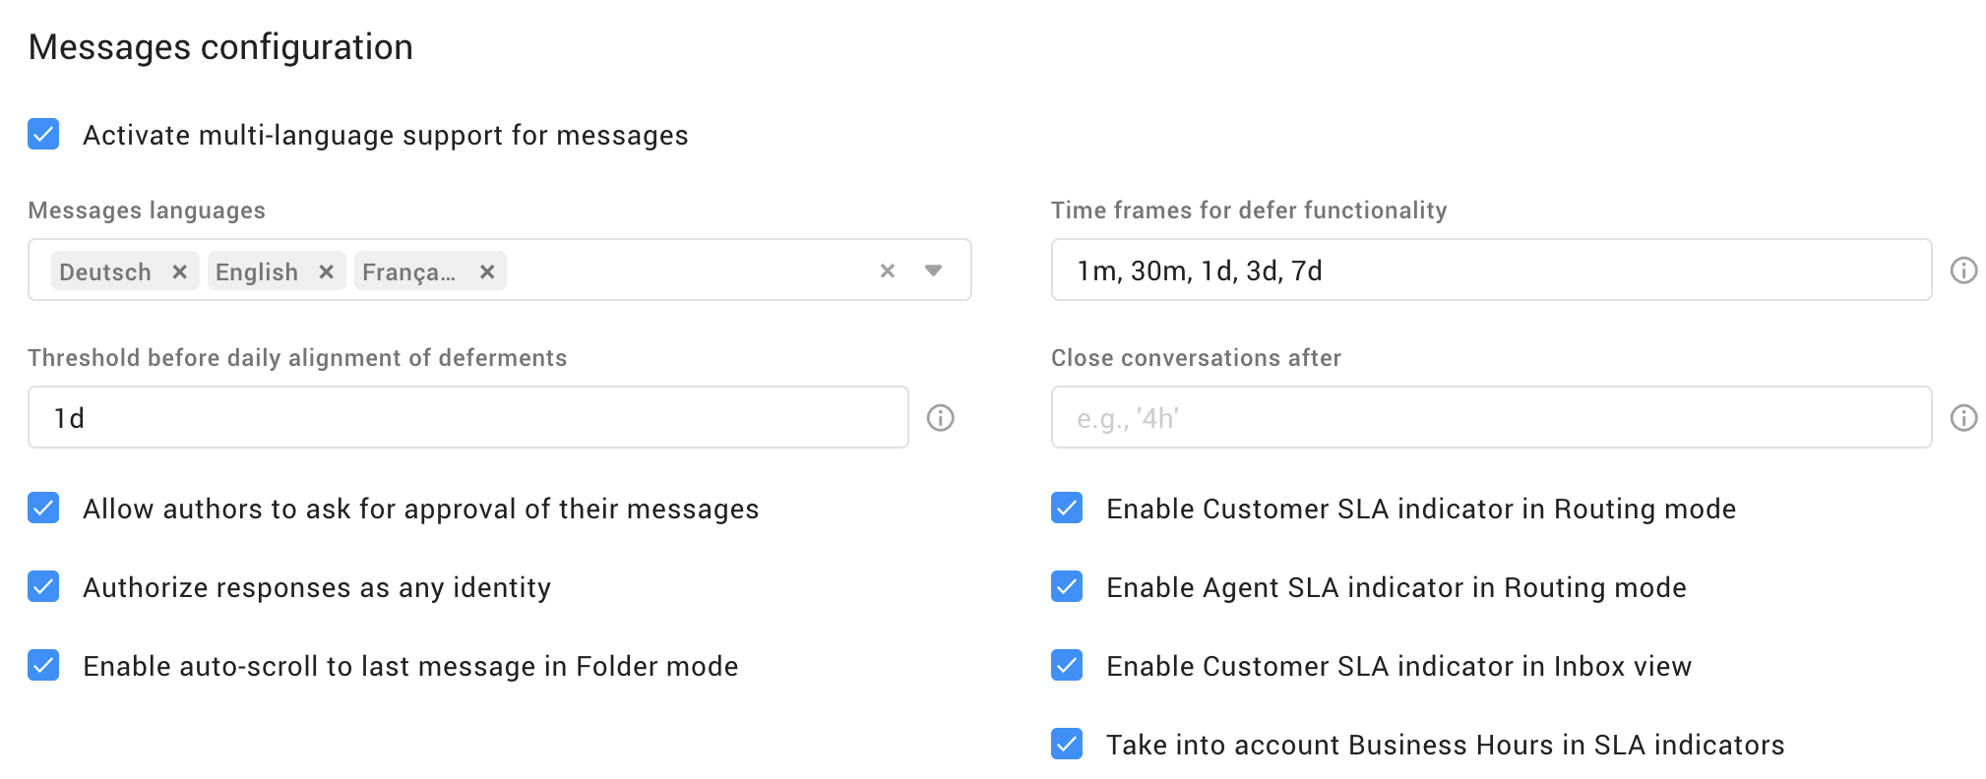
Task: Disable multi-language support for messages
Action: point(43,134)
